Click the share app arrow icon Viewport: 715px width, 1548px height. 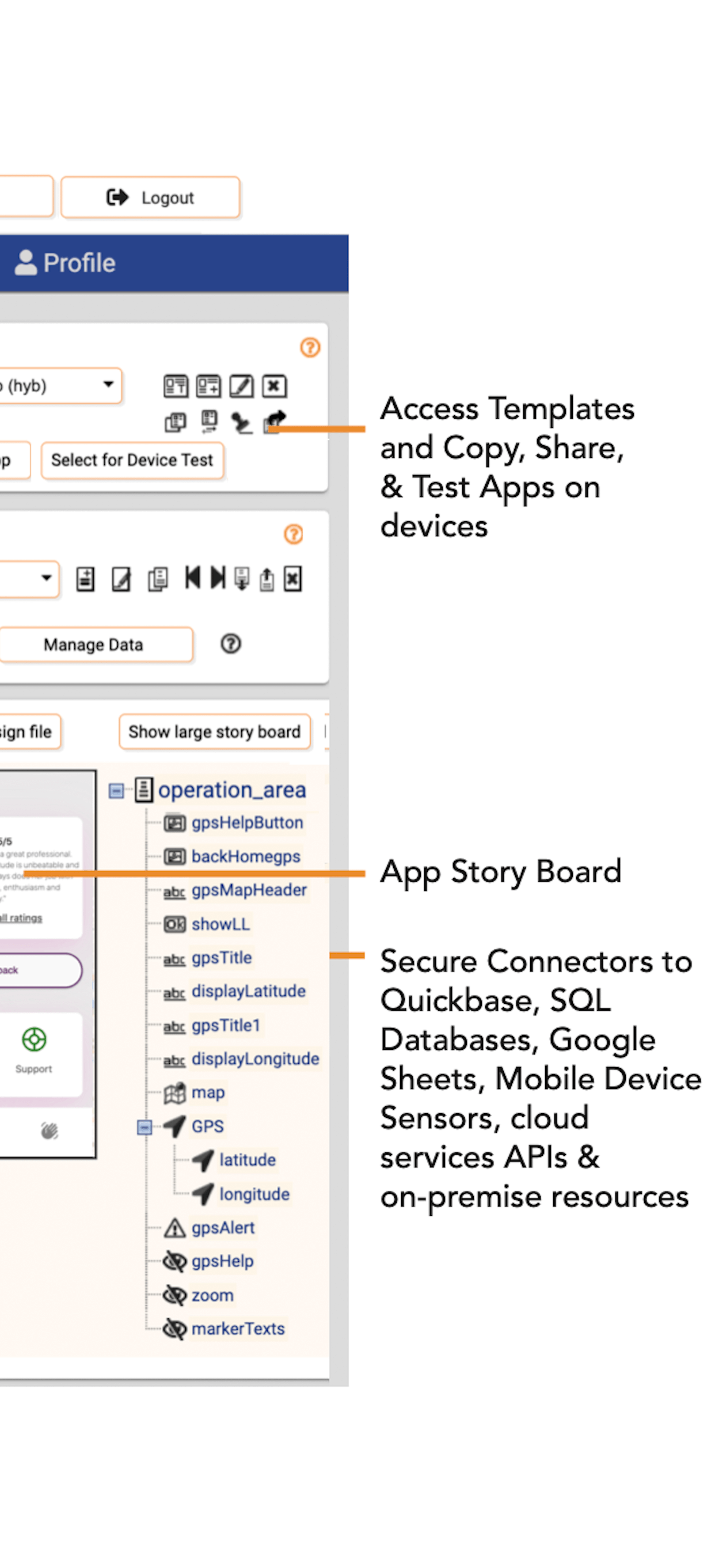coord(275,421)
